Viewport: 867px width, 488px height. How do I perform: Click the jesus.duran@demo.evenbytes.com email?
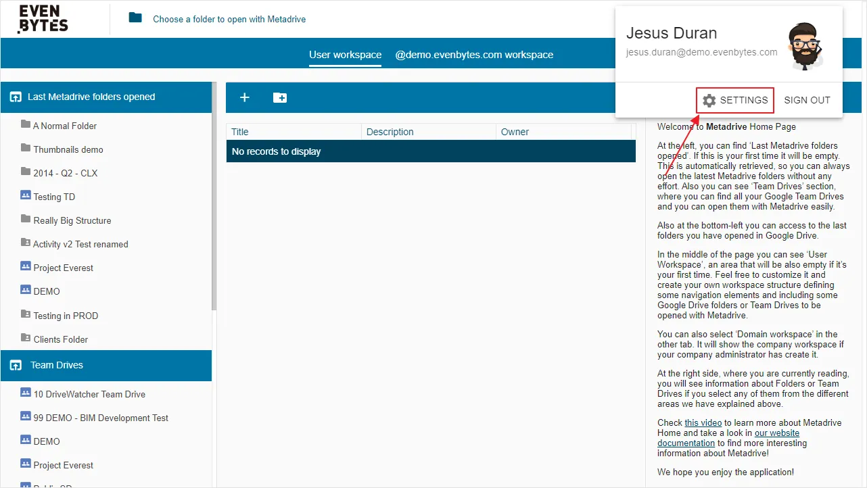point(701,52)
